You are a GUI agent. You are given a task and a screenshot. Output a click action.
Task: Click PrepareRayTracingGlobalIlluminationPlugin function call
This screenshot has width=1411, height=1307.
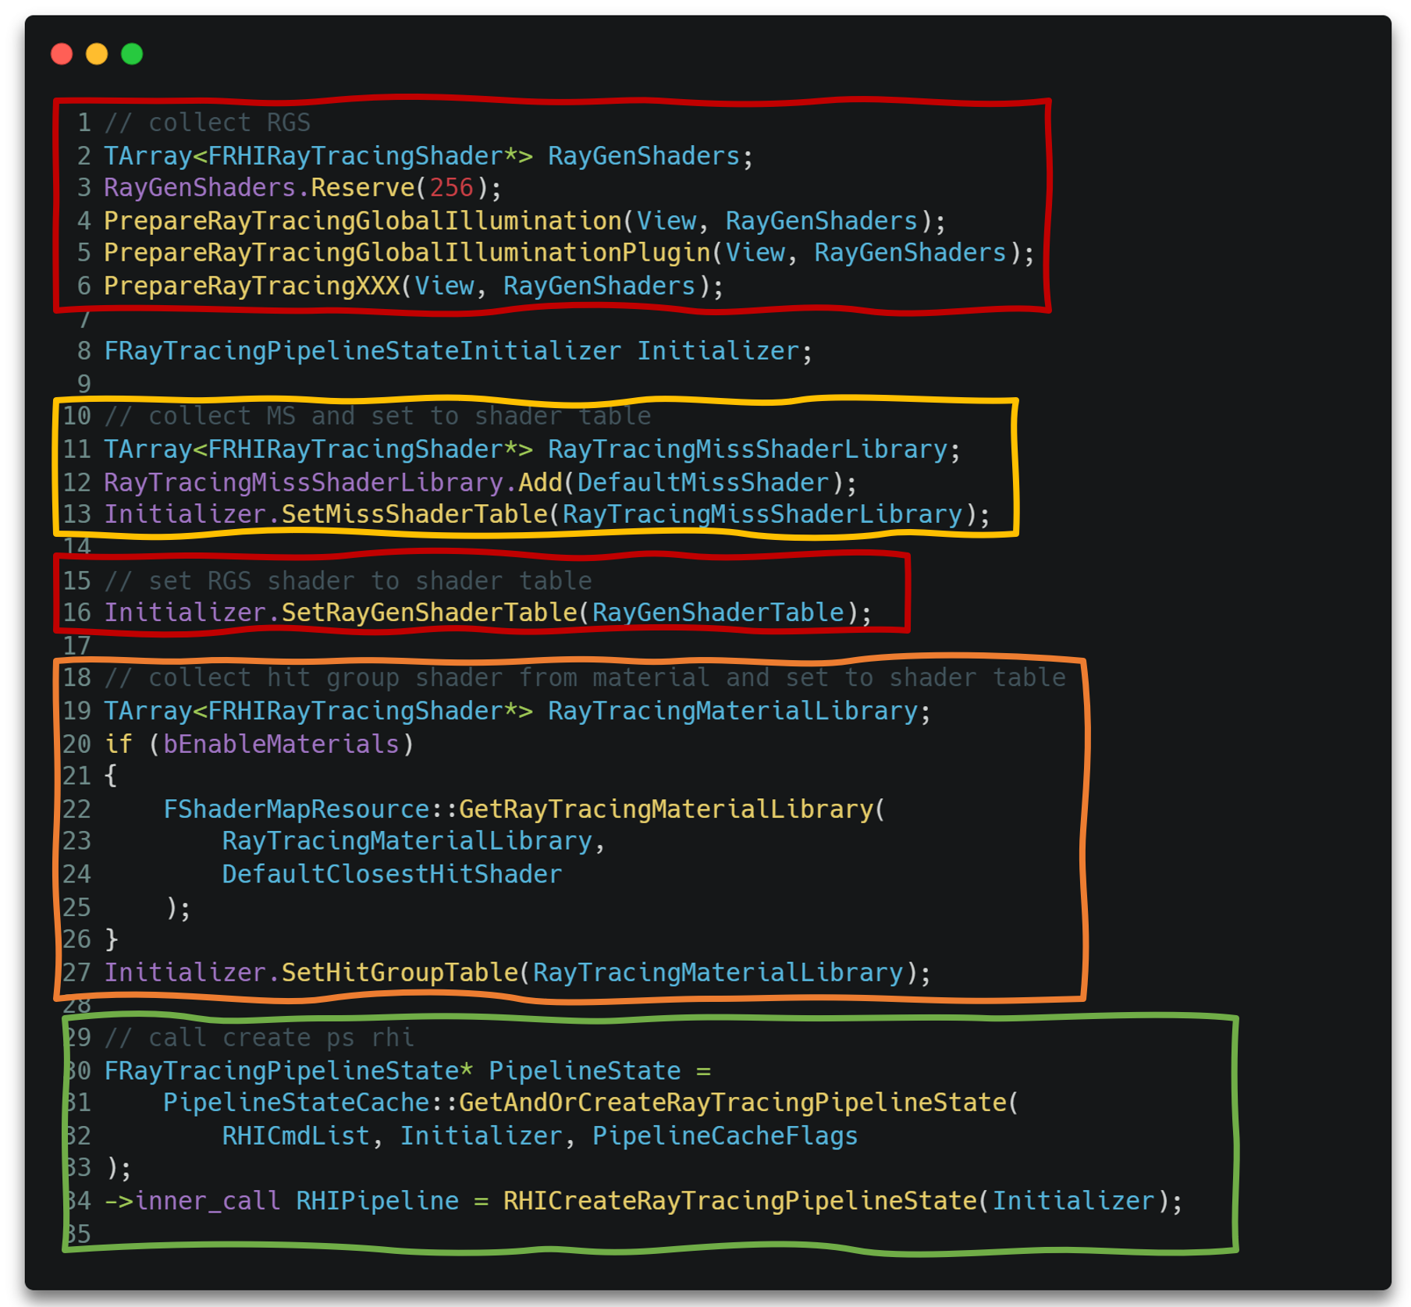tap(407, 254)
